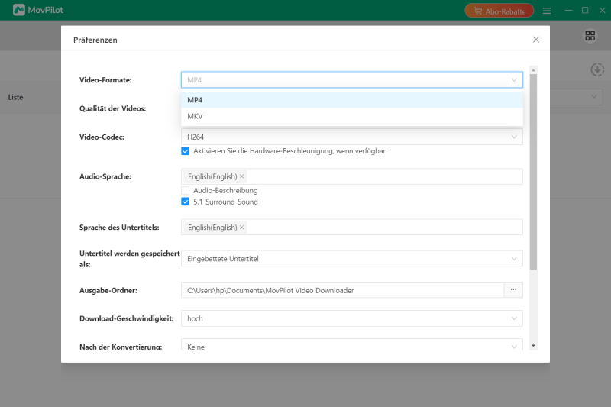611x407 pixels.
Task: Maximize the MovPilot window
Action: tap(585, 10)
